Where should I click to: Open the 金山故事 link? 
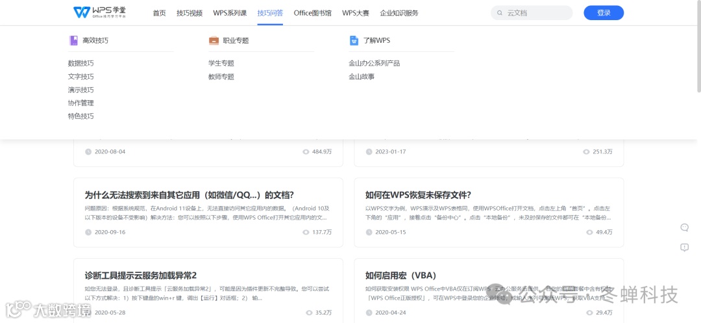point(362,77)
